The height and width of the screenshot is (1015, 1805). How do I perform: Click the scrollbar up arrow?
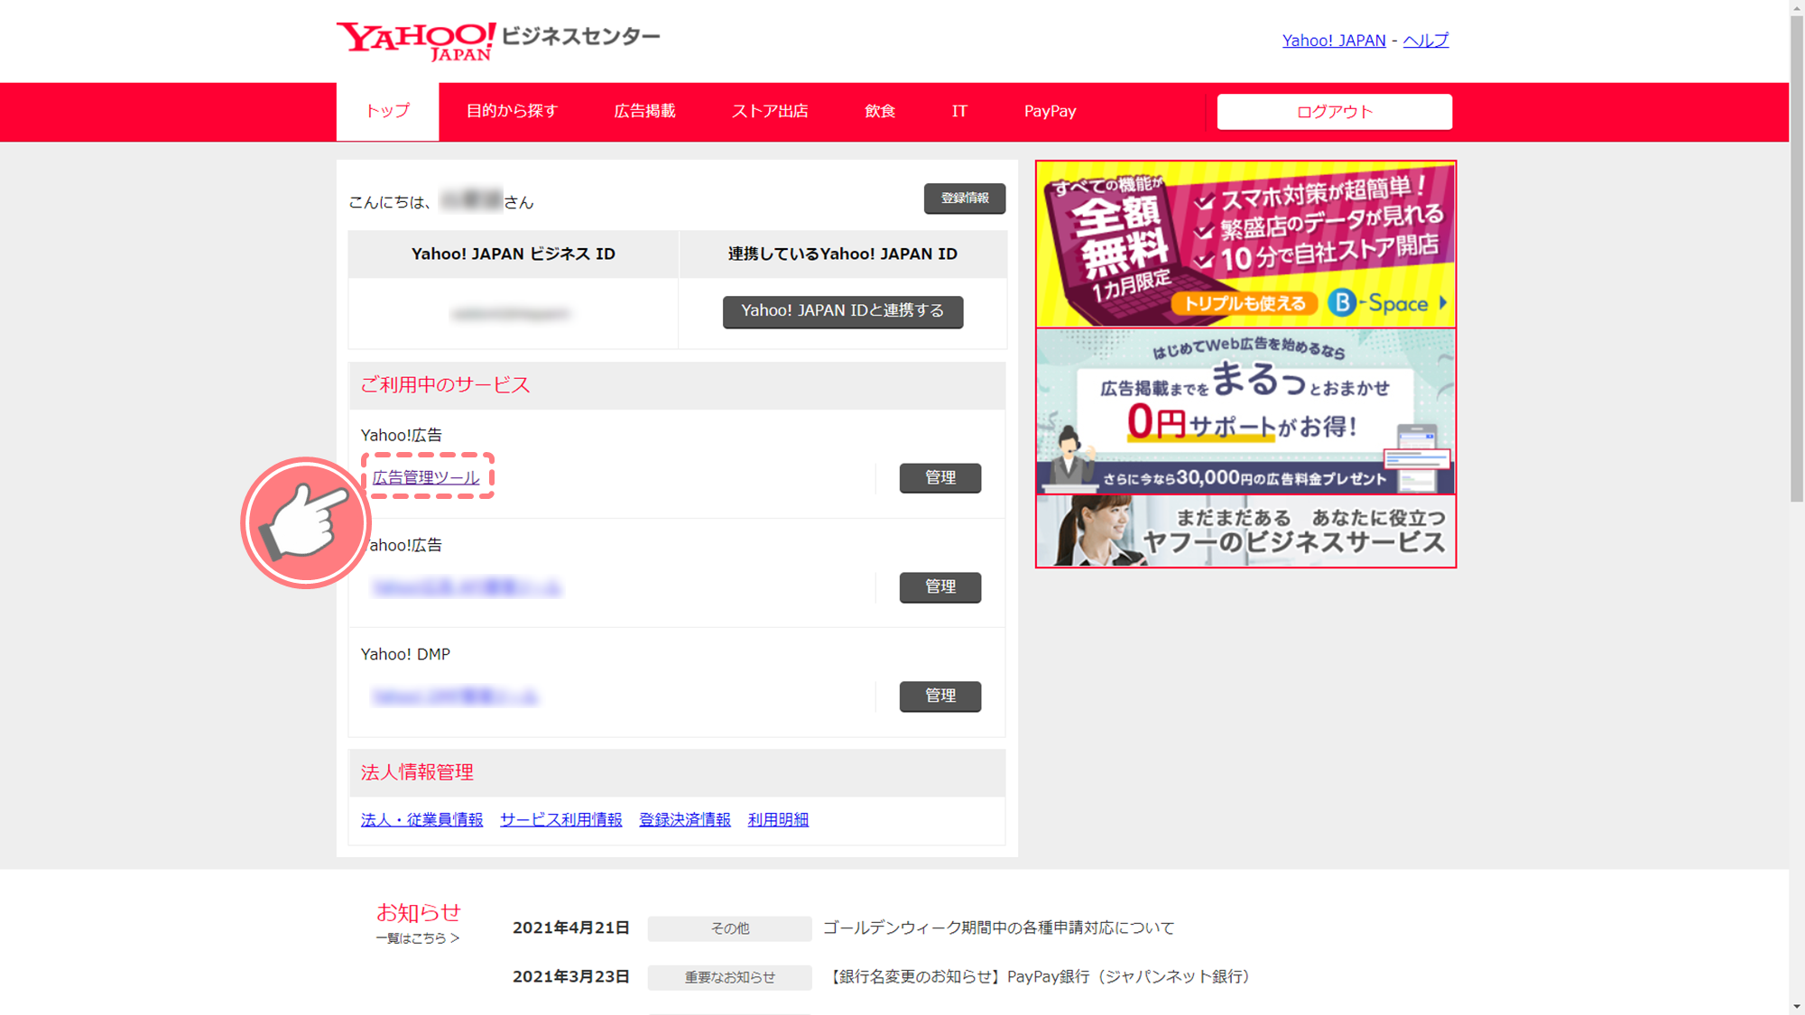(x=1797, y=6)
